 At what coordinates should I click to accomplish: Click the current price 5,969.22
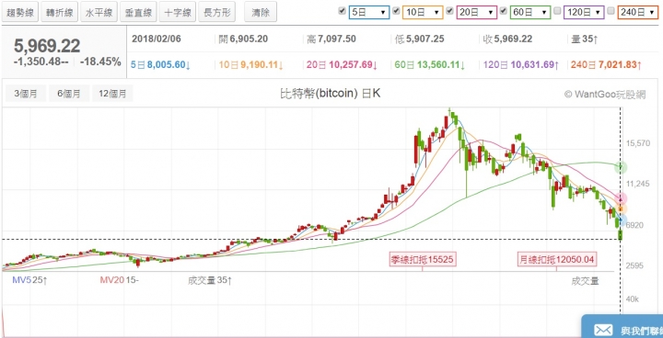[x=47, y=46]
